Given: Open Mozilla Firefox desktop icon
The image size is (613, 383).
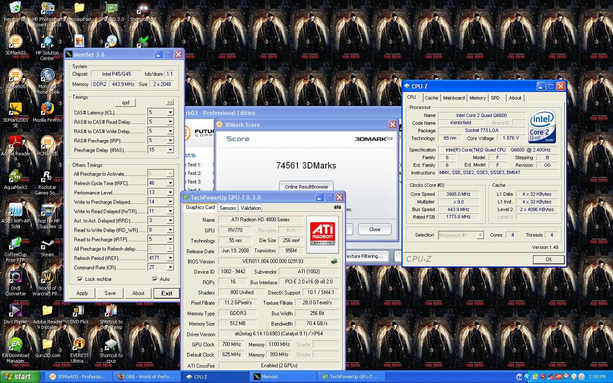Looking at the screenshot, I should (47, 112).
